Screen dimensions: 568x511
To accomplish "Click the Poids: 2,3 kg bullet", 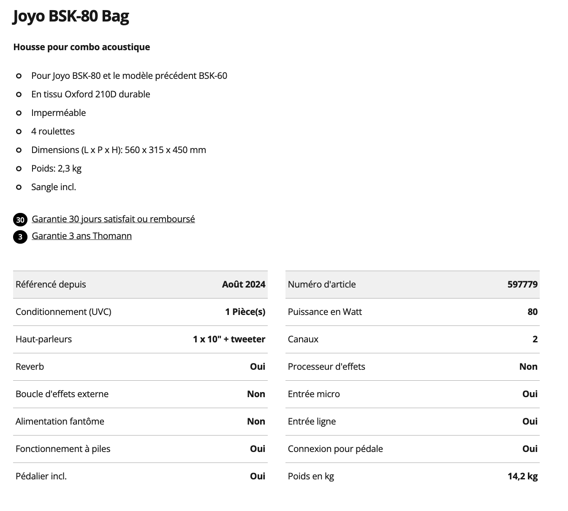I will [56, 169].
